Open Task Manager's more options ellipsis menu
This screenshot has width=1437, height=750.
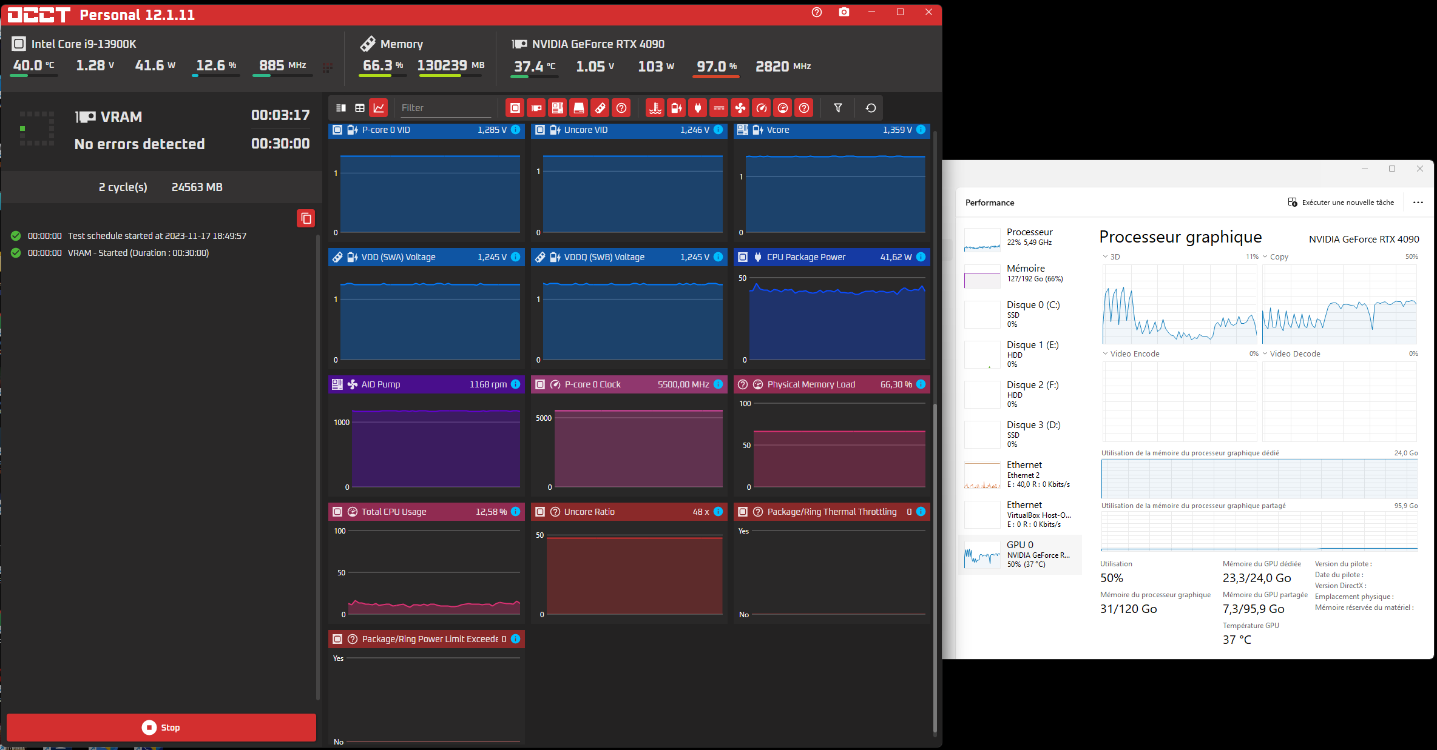pos(1418,203)
